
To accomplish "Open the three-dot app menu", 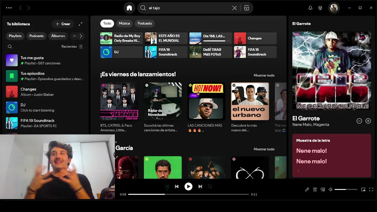I will point(9,8).
